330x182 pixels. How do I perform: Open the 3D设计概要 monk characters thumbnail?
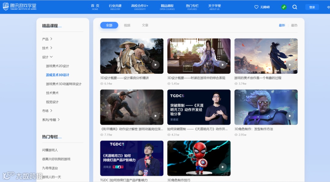coord(132,56)
